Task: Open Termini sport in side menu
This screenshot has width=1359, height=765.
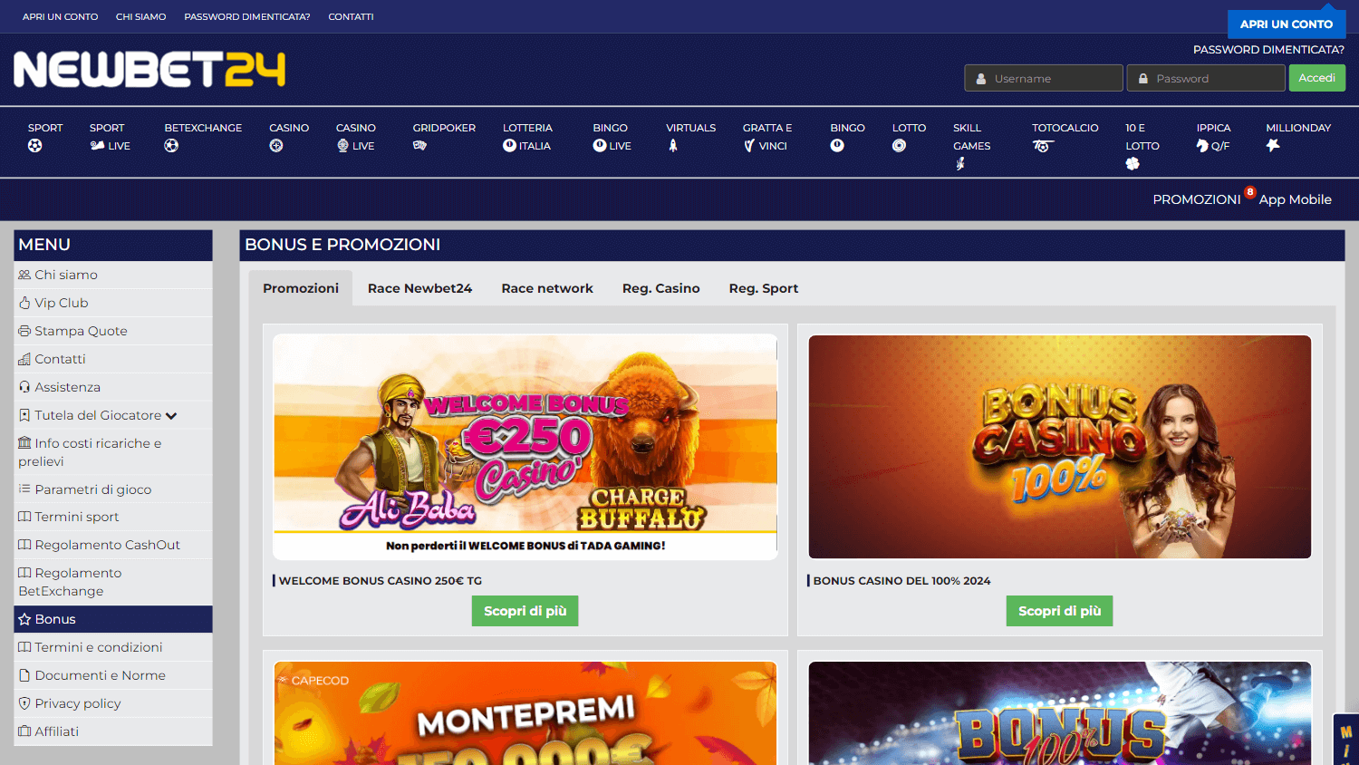Action: (113, 517)
